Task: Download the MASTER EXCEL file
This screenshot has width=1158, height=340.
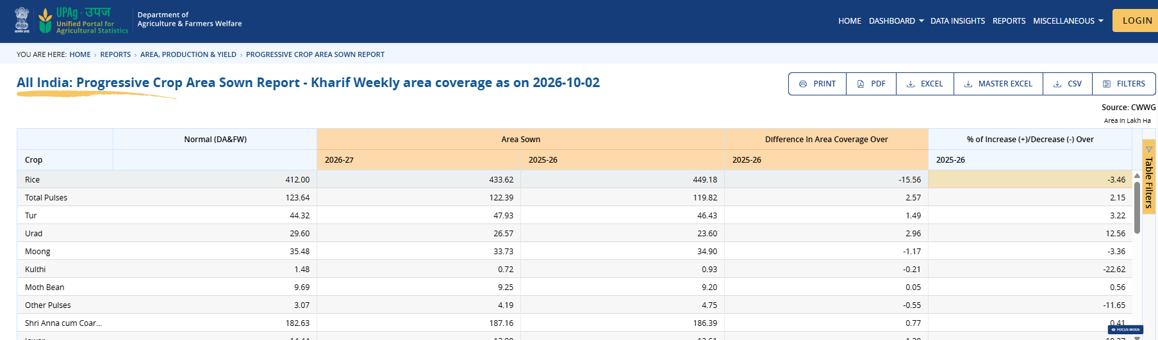Action: point(998,84)
